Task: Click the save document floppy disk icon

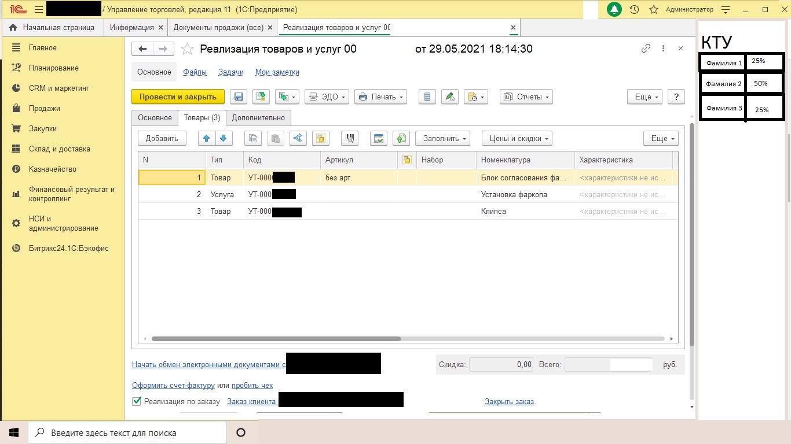Action: [239, 97]
